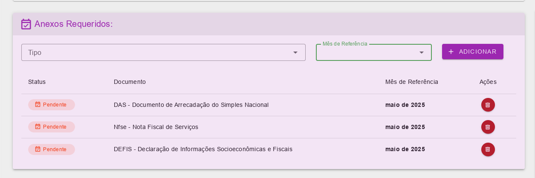535x178 pixels.
Task: Click the Ações column header
Action: pos(488,82)
